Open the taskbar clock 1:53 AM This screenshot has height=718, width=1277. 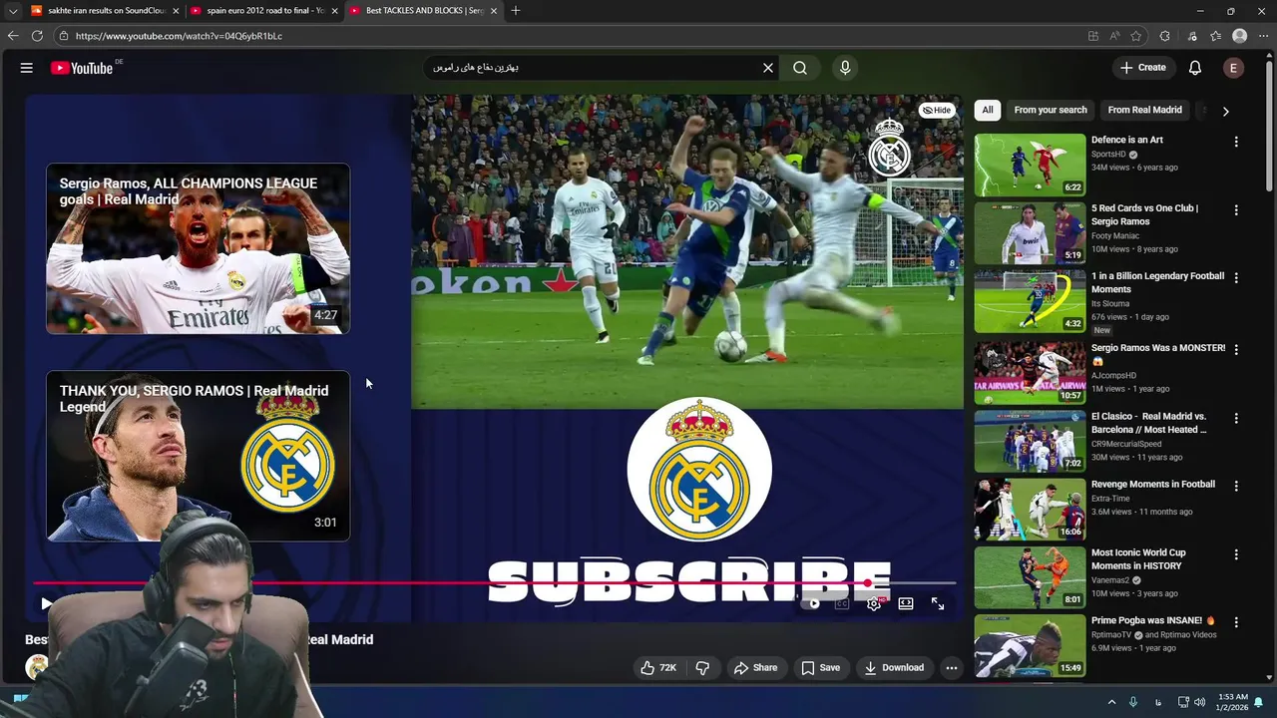[x=1232, y=702]
